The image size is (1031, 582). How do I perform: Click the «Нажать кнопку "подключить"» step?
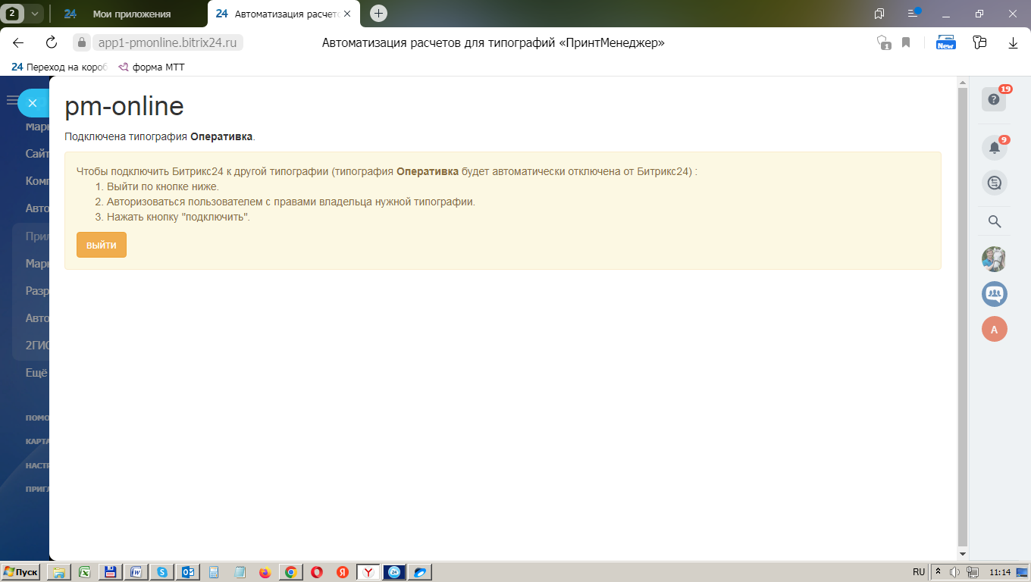coord(178,217)
